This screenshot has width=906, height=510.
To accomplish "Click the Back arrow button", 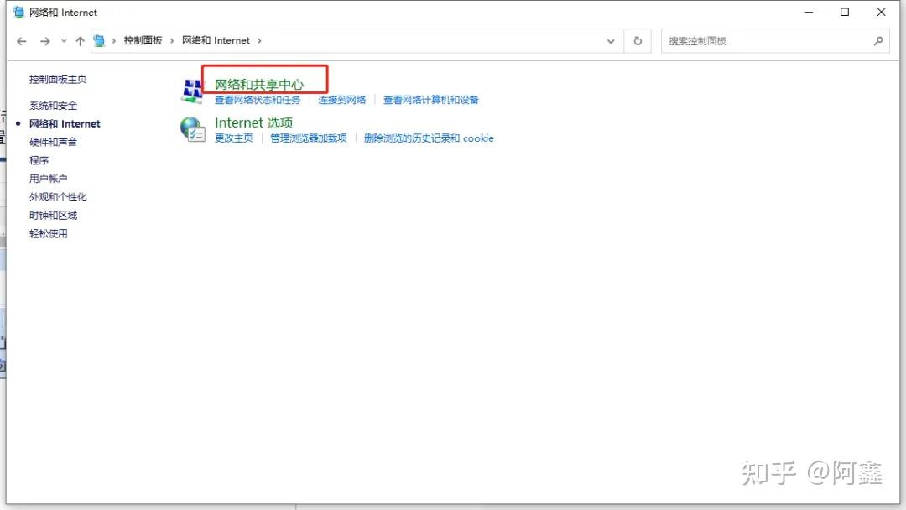I will click(22, 41).
